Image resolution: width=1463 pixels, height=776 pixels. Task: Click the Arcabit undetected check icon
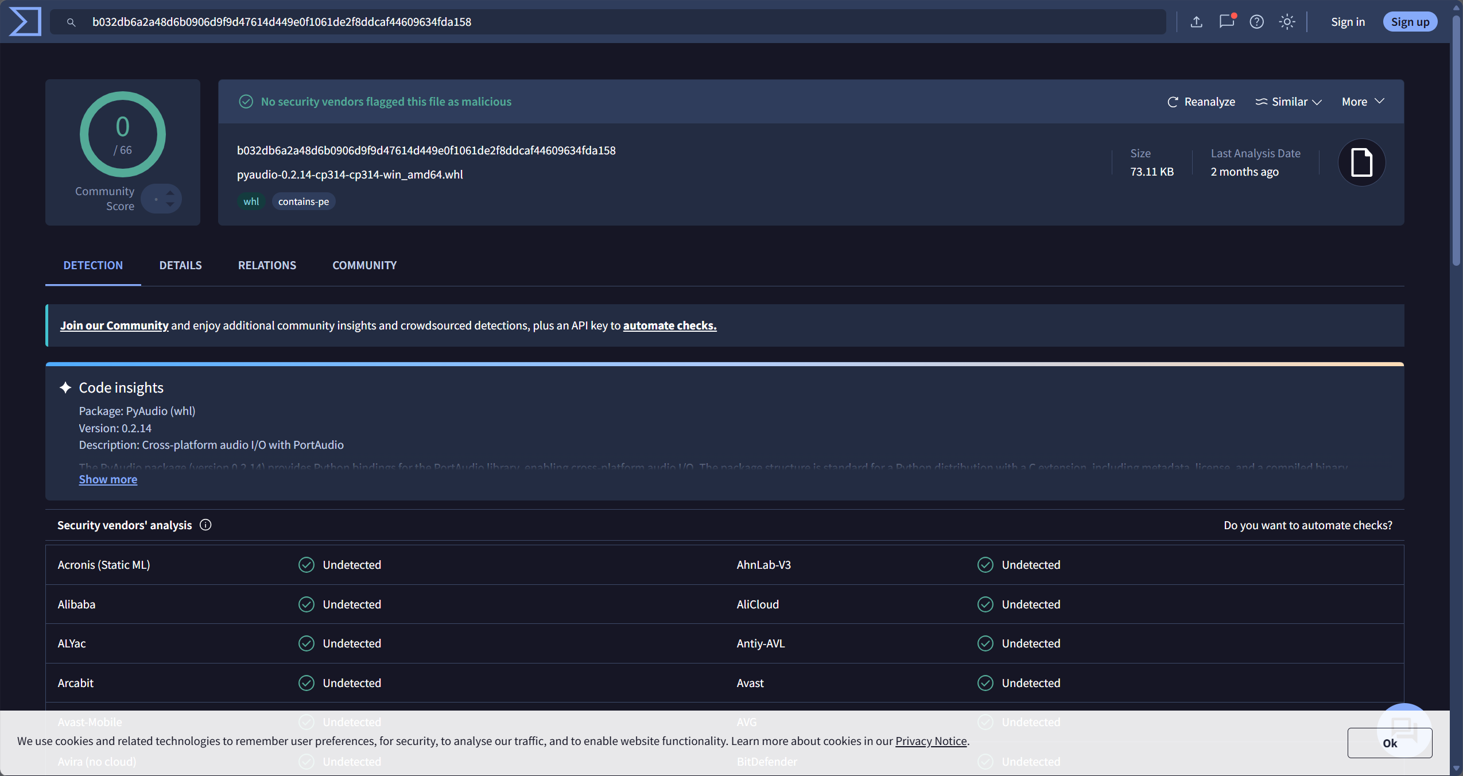pos(306,683)
